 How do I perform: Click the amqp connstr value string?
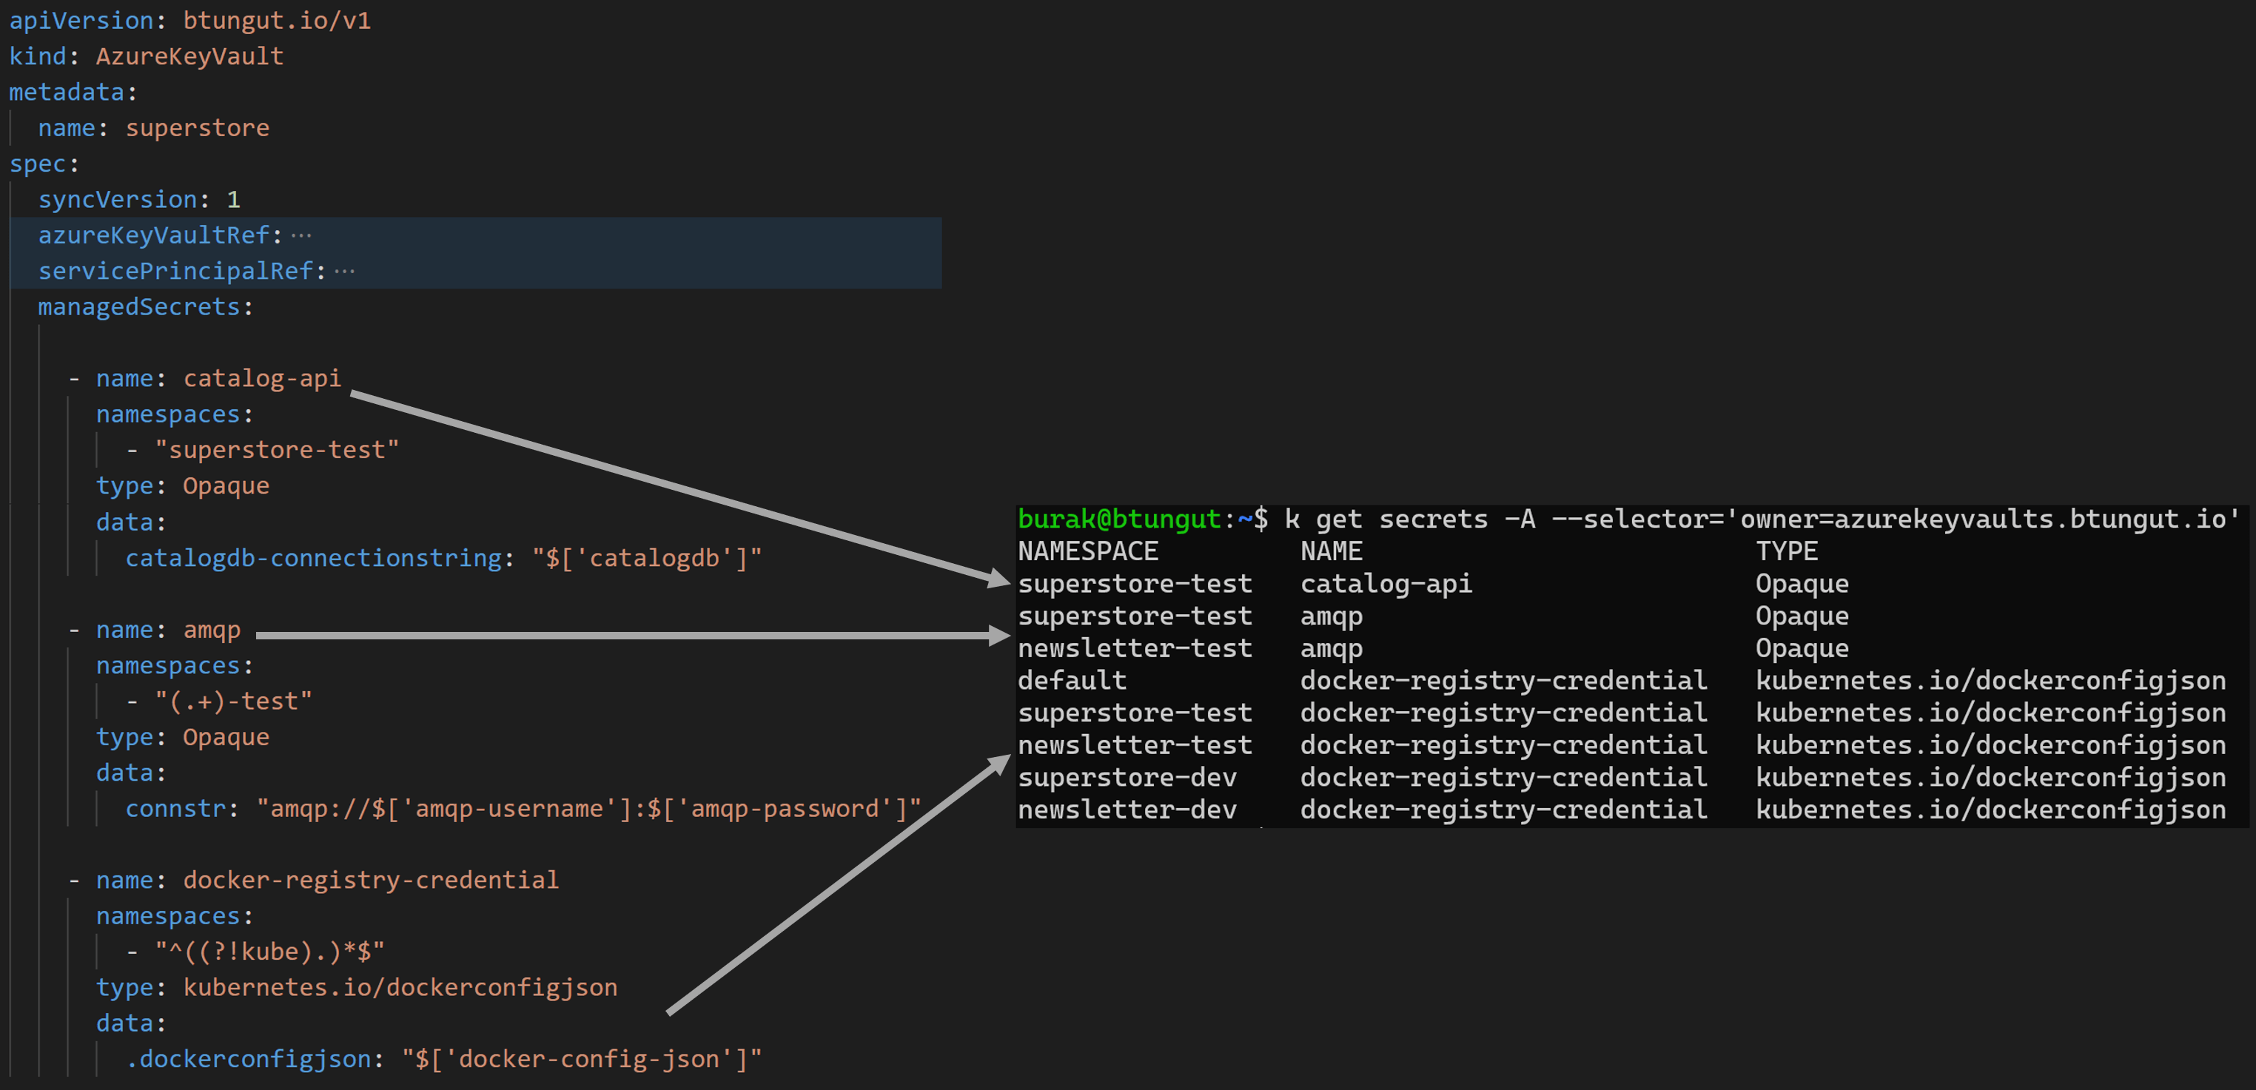pos(588,808)
